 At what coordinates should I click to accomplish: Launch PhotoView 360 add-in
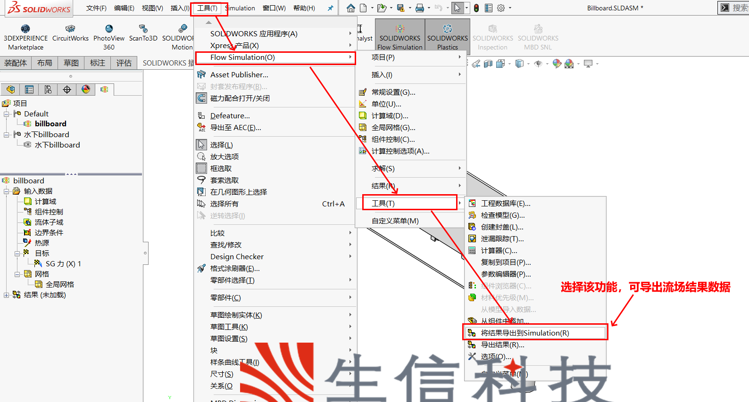coord(109,38)
